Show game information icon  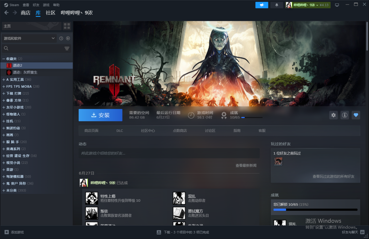coord(345,115)
